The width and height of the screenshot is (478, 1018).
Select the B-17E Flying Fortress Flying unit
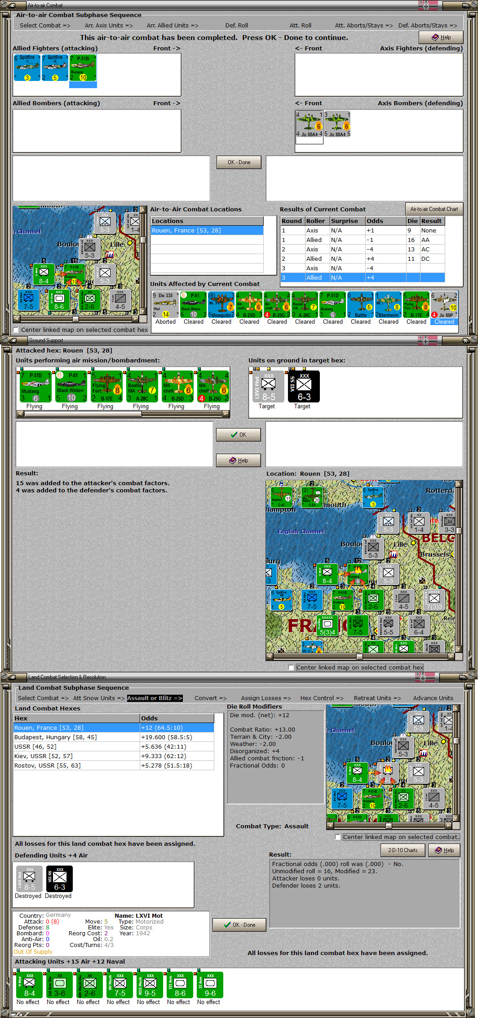(106, 387)
